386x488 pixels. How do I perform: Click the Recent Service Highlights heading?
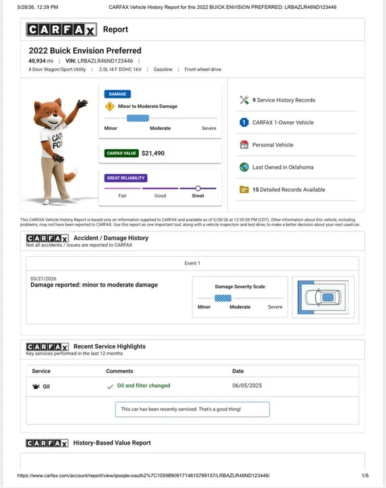click(x=110, y=346)
